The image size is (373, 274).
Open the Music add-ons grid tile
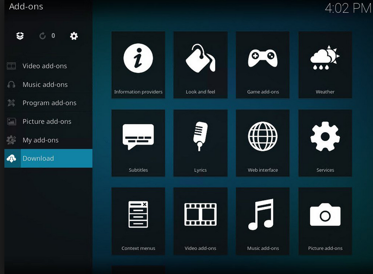point(263,221)
